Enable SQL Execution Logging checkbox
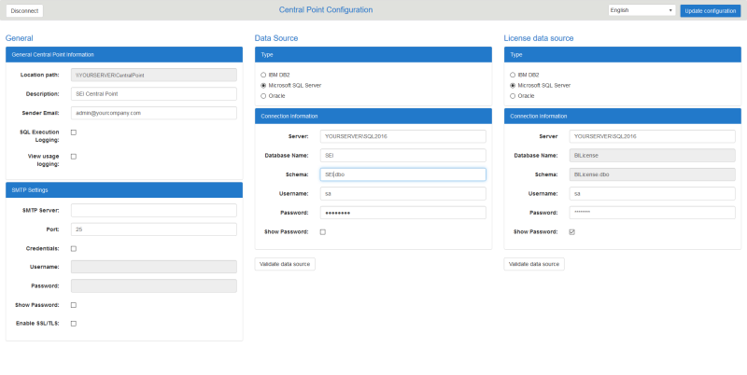The width and height of the screenshot is (747, 375). tap(74, 132)
